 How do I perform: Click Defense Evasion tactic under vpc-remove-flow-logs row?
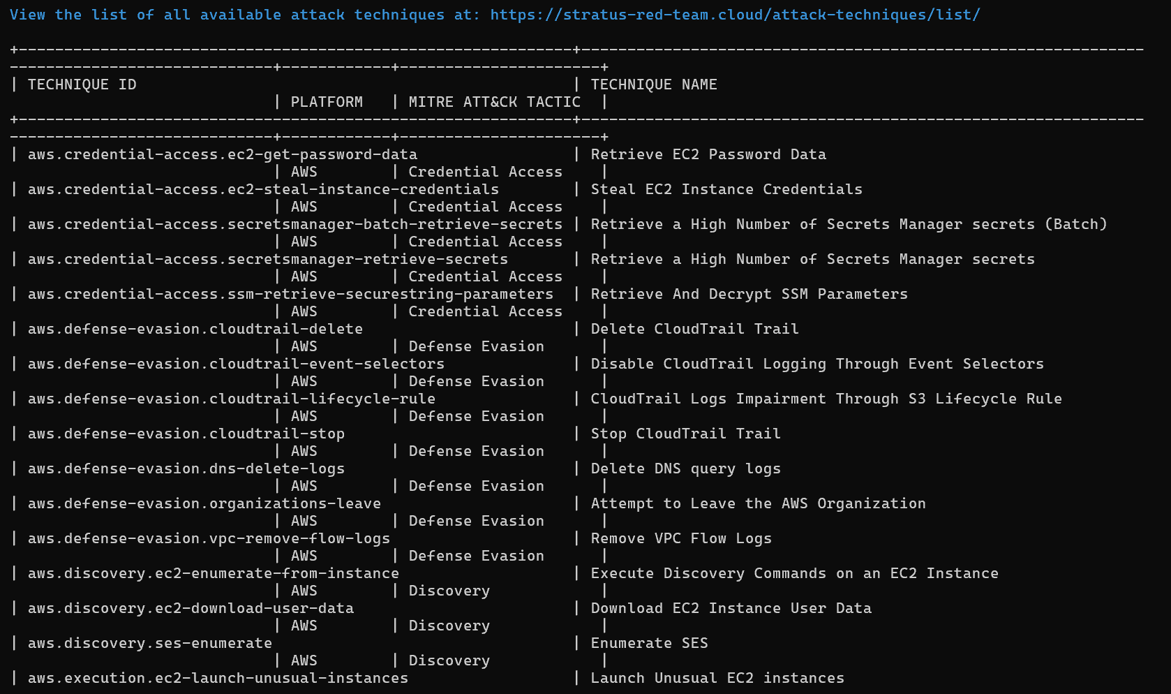click(x=476, y=556)
